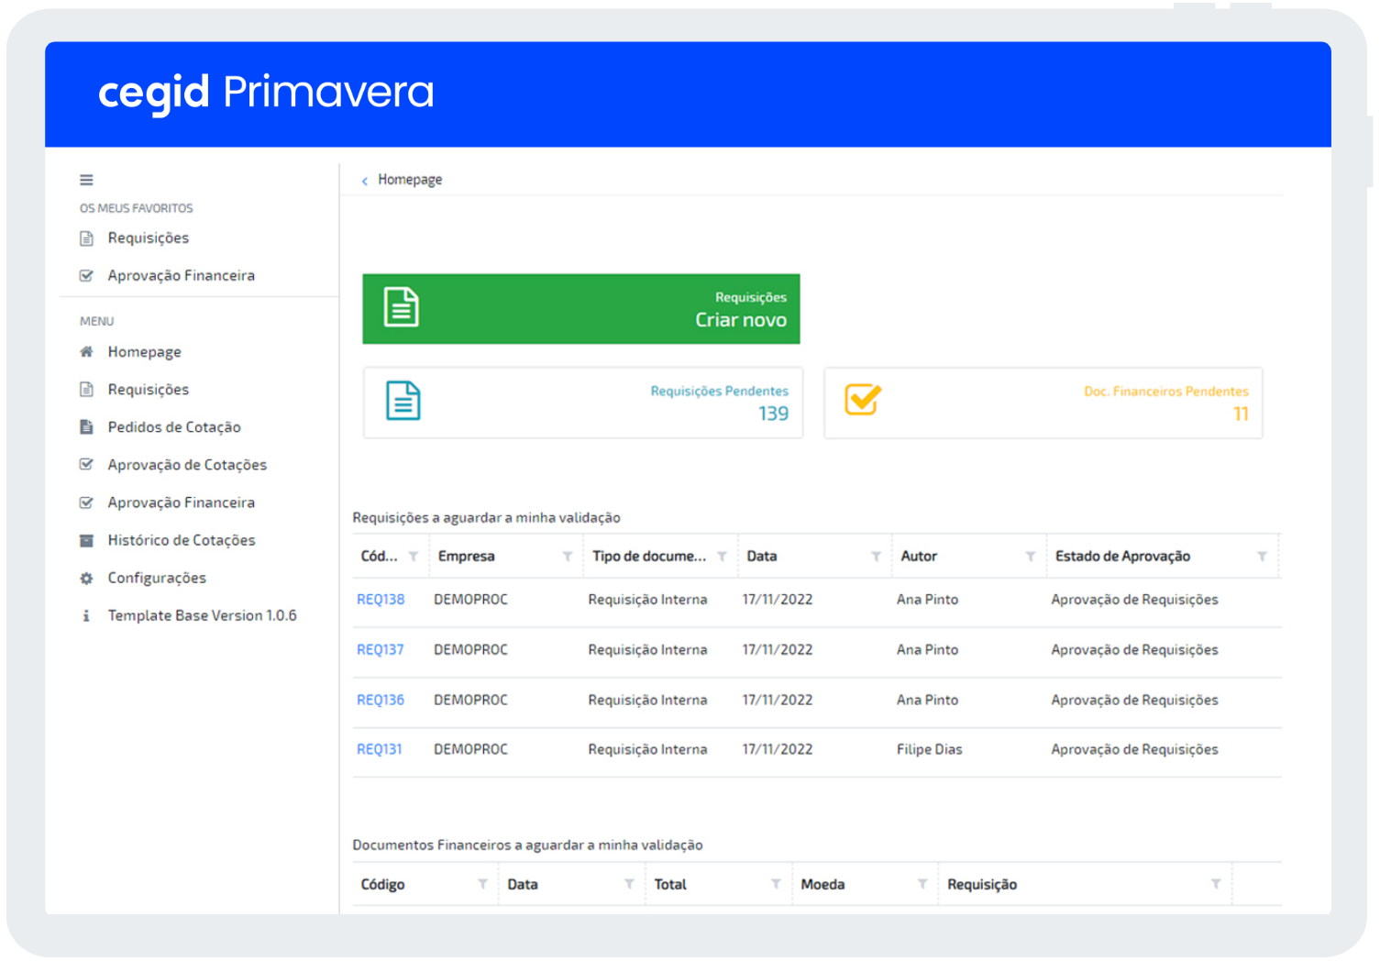Open Configurações menu item
Screen dimensions: 1380x961
point(157,579)
